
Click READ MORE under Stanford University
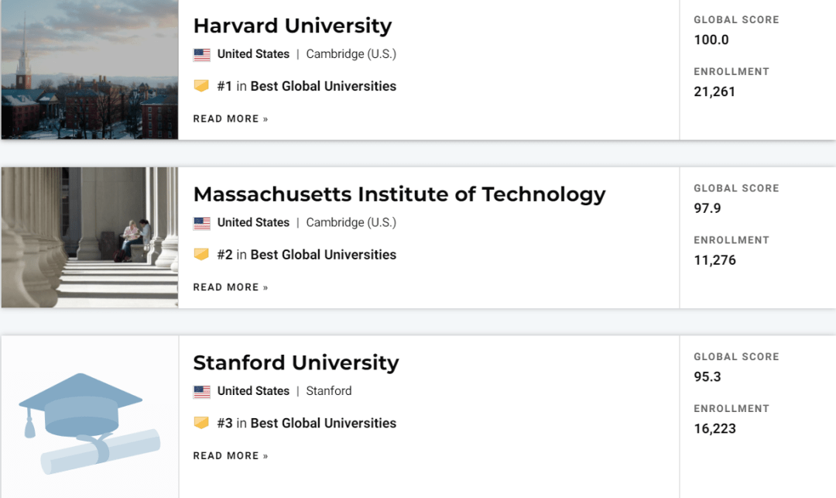(x=231, y=456)
